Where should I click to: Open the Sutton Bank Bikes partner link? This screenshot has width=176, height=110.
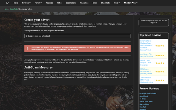click(146, 101)
